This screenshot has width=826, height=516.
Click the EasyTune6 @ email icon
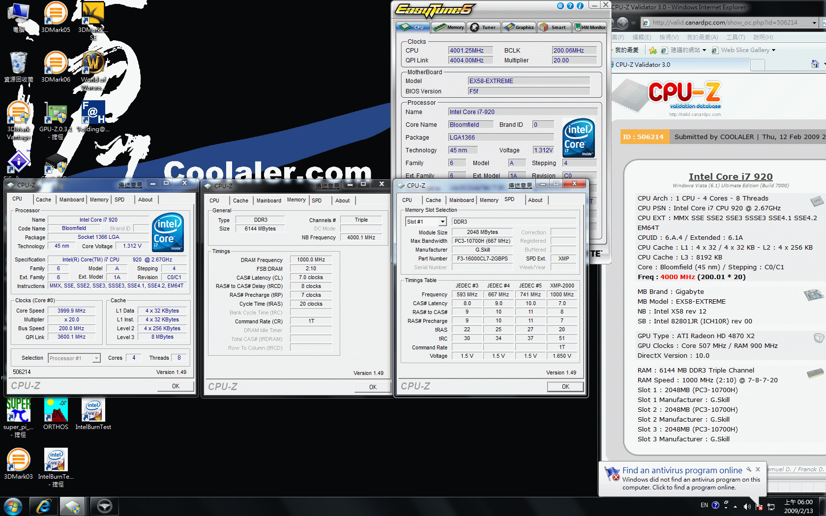tap(560, 6)
